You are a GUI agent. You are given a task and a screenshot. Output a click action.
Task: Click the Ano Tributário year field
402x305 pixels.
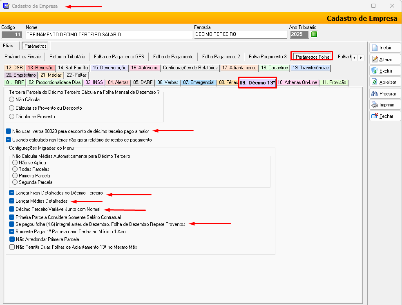pos(299,35)
